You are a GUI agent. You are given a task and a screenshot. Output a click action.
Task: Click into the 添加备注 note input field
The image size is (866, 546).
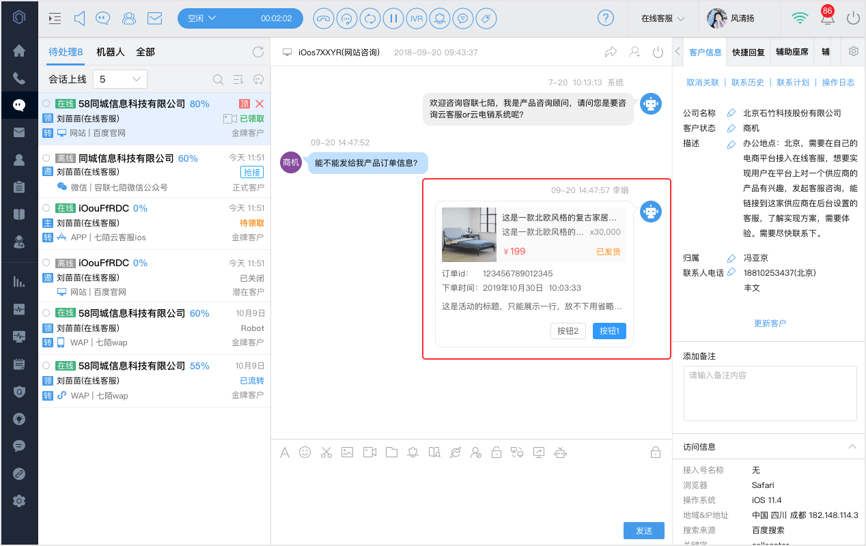770,393
